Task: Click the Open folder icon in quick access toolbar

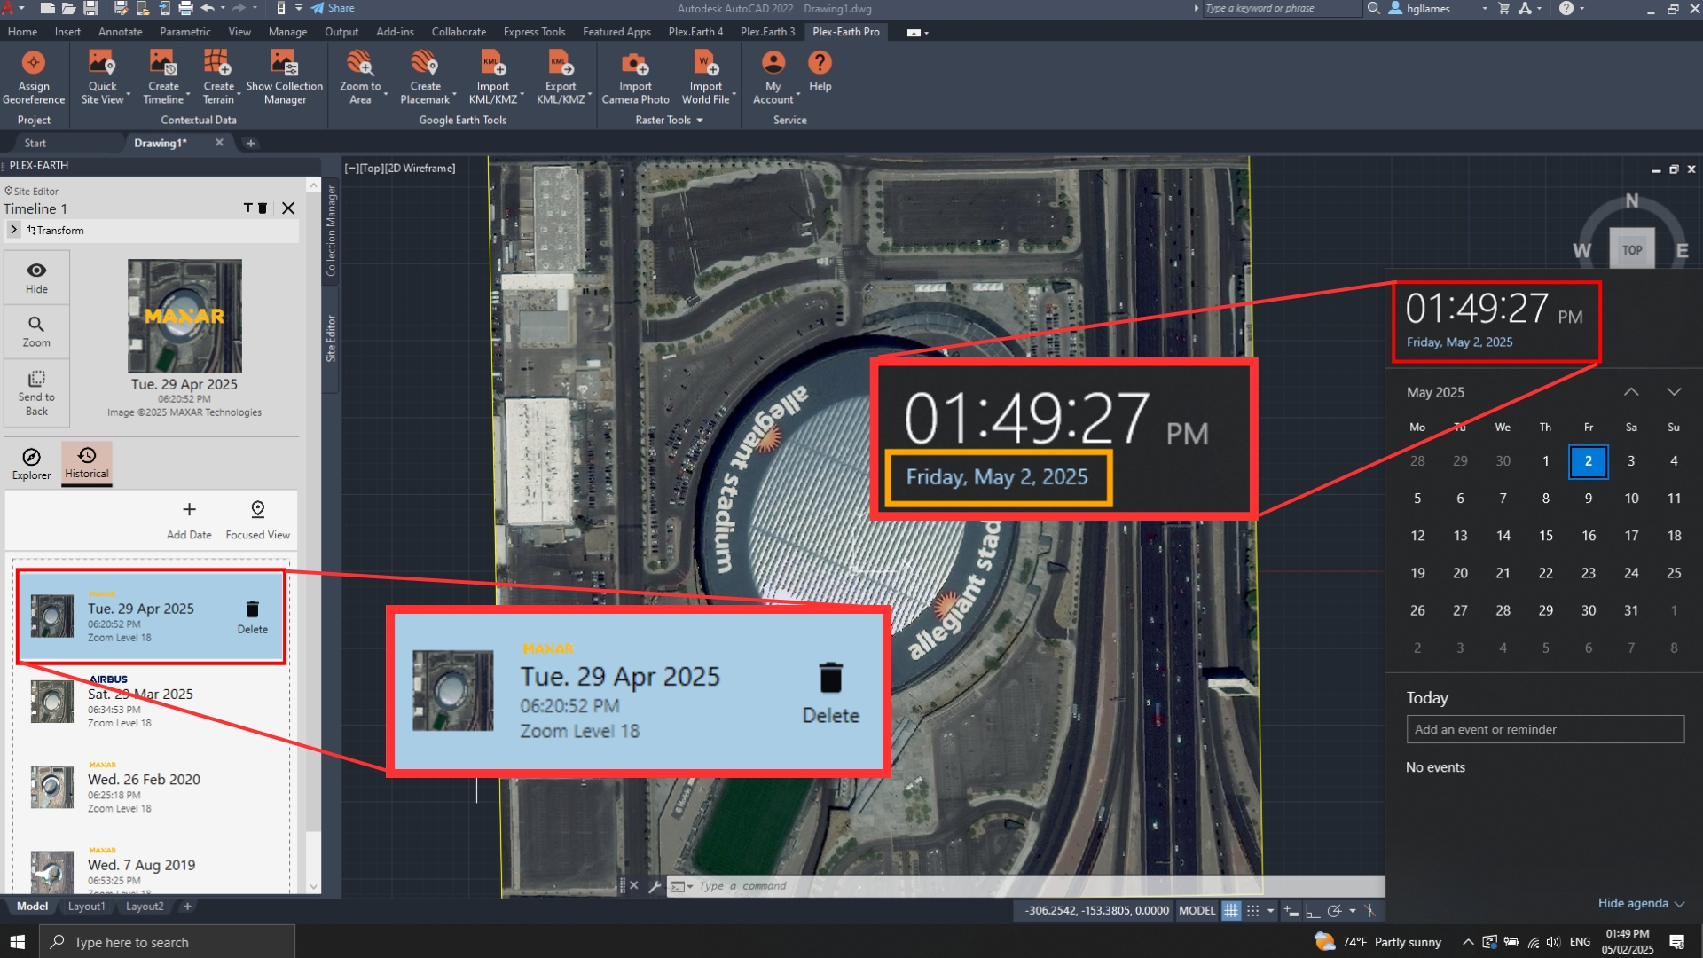Action: (x=68, y=8)
